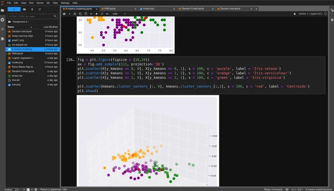Image resolution: width=334 pixels, height=191 pixels.
Task: Restart the kernel circular arrow icon
Action: pos(102,14)
